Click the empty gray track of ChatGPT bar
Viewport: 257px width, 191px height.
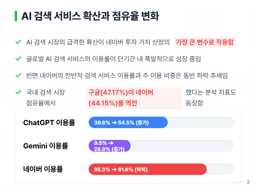(201, 123)
